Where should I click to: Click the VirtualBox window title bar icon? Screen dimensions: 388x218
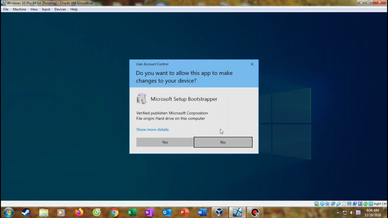tap(3, 3)
